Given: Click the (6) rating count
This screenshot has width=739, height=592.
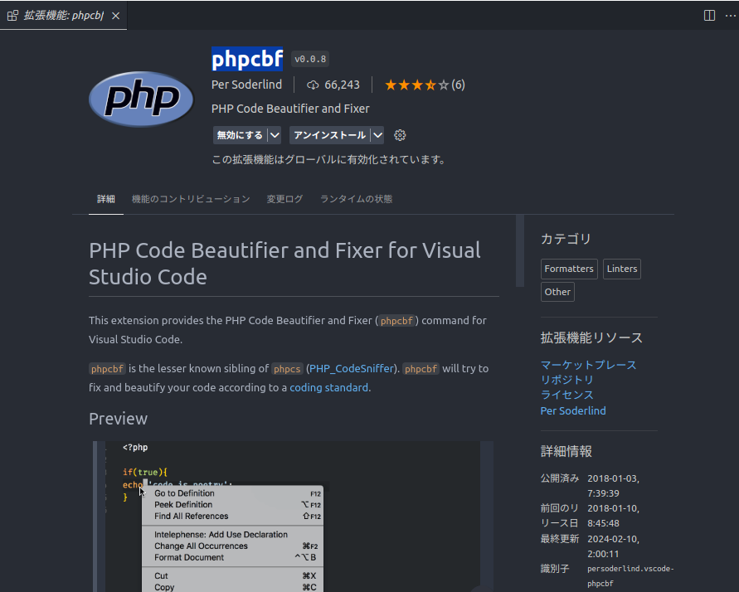Looking at the screenshot, I should pyautogui.click(x=458, y=85).
